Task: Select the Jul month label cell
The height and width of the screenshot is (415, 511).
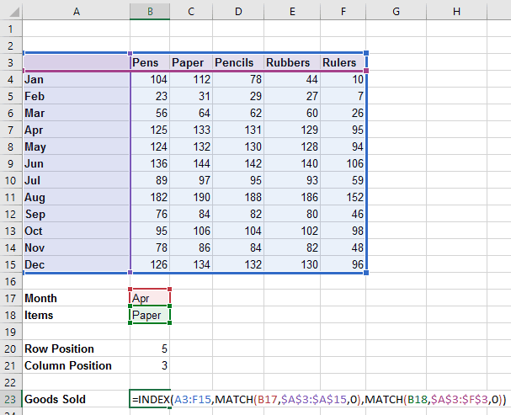Action: 76,180
